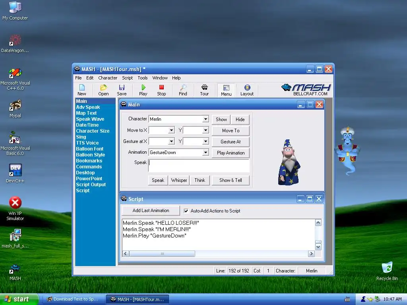
Task: Click the Speak button
Action: [x=158, y=180]
